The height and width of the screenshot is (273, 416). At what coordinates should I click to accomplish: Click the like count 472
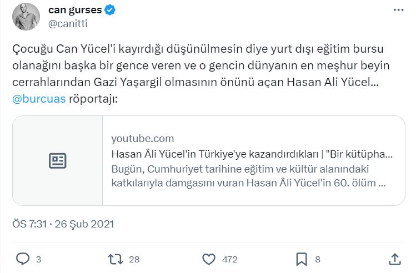click(229, 259)
